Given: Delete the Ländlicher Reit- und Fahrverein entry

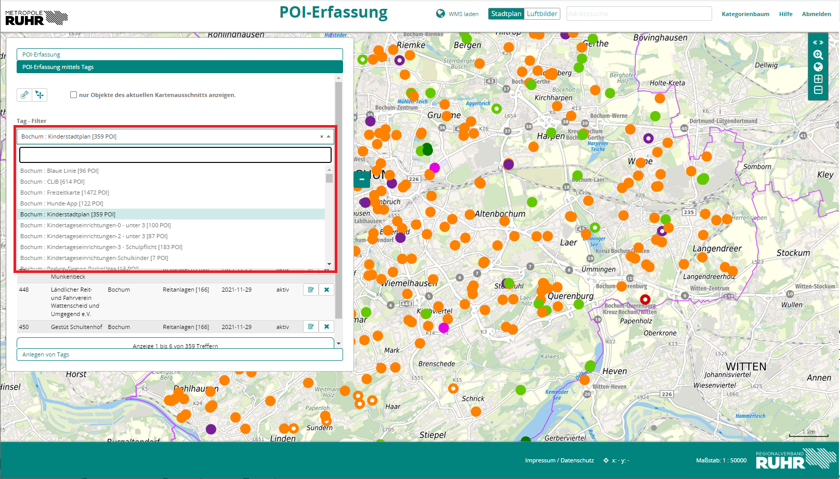Looking at the screenshot, I should (x=326, y=290).
